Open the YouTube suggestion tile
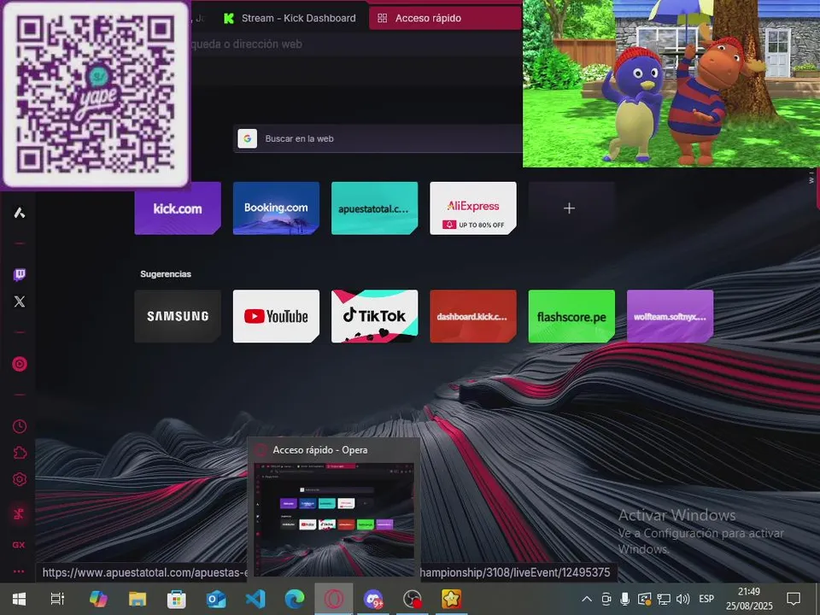The image size is (820, 615). [276, 316]
